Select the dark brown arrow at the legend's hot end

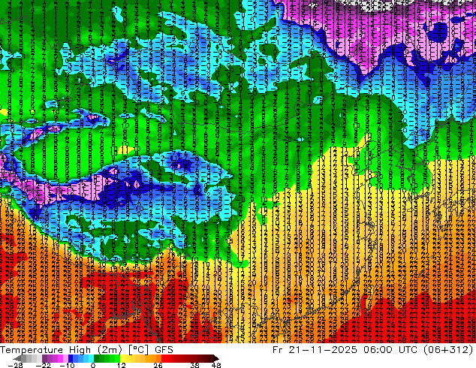[216, 358]
